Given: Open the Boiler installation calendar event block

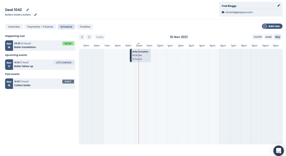Looking at the screenshot, I should click(x=140, y=55).
